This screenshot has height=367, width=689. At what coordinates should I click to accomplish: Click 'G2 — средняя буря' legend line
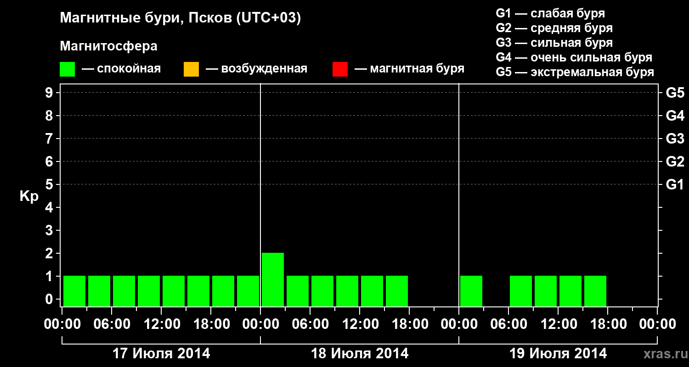554,28
